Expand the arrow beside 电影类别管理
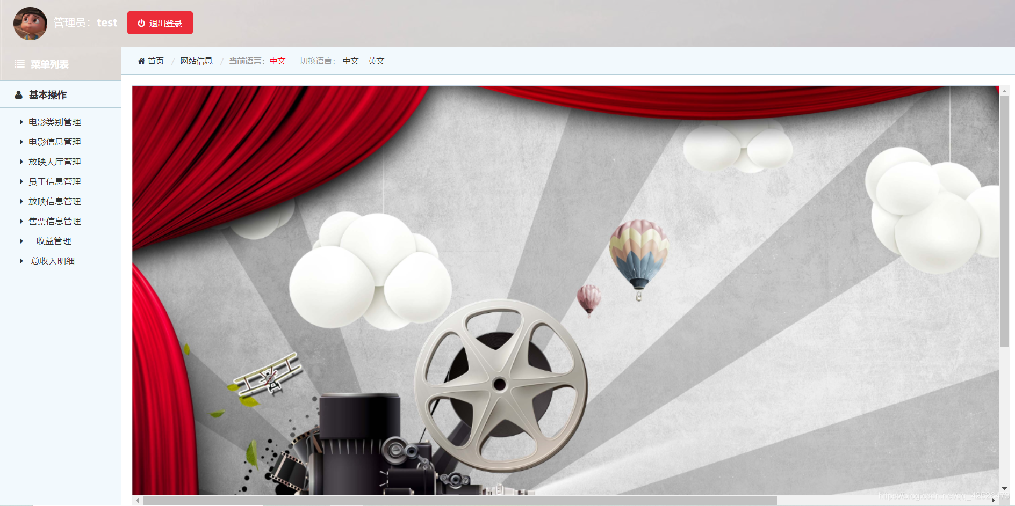The width and height of the screenshot is (1015, 506). pyautogui.click(x=21, y=122)
